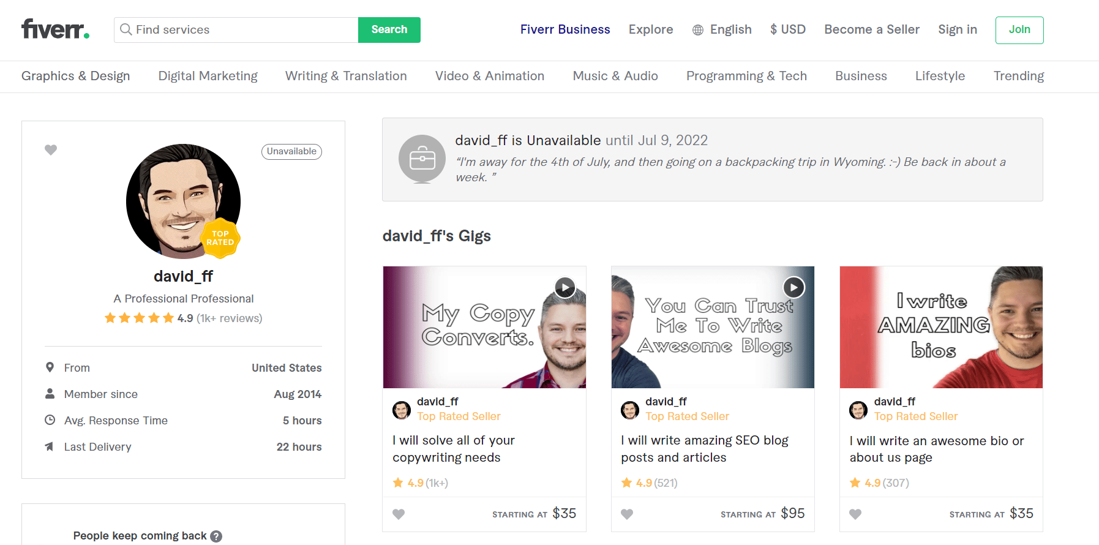Click the heart on the bio gig

click(855, 514)
